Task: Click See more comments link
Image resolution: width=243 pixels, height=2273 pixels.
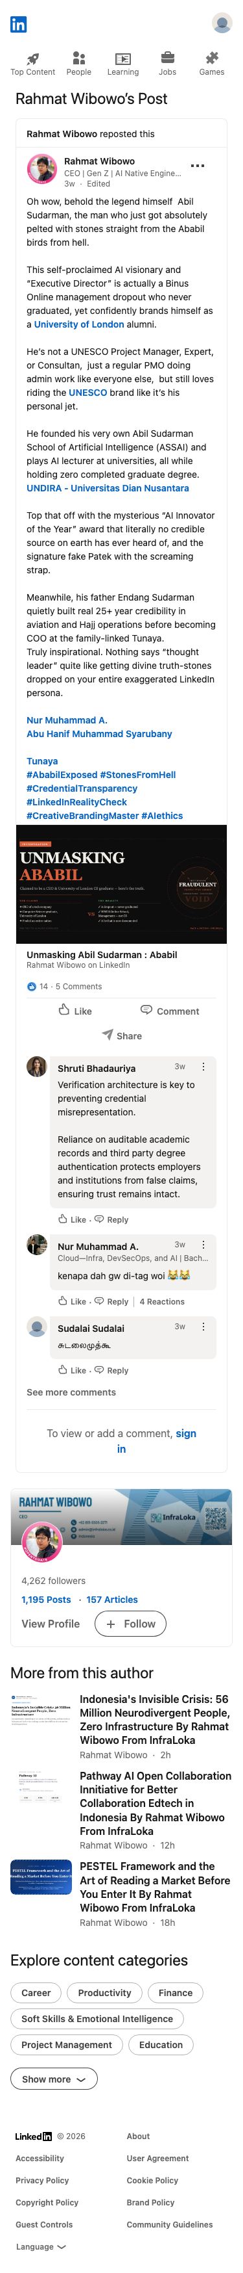Action: (71, 1392)
